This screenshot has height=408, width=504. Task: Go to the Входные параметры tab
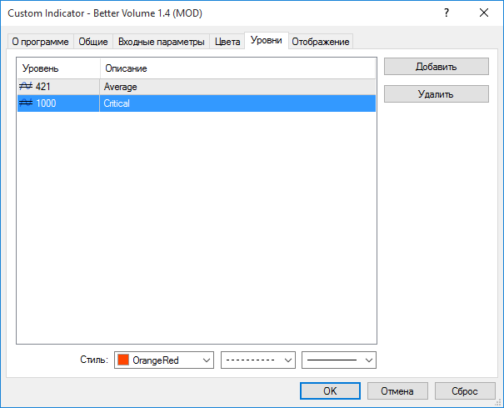click(161, 42)
